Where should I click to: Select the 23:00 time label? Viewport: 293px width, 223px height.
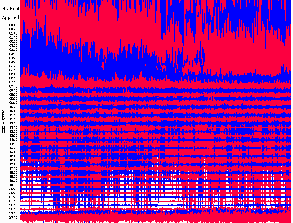point(13,214)
